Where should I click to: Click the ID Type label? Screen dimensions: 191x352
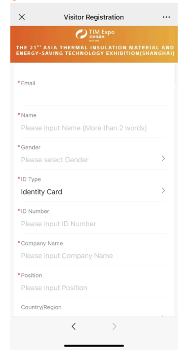pos(31,179)
